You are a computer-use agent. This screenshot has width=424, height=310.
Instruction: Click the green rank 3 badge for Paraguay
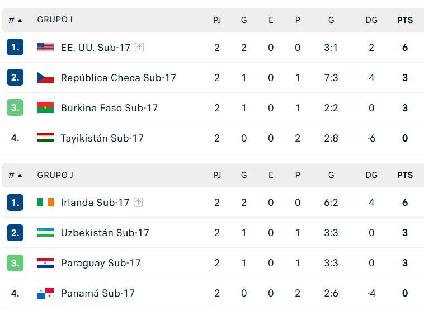15,263
